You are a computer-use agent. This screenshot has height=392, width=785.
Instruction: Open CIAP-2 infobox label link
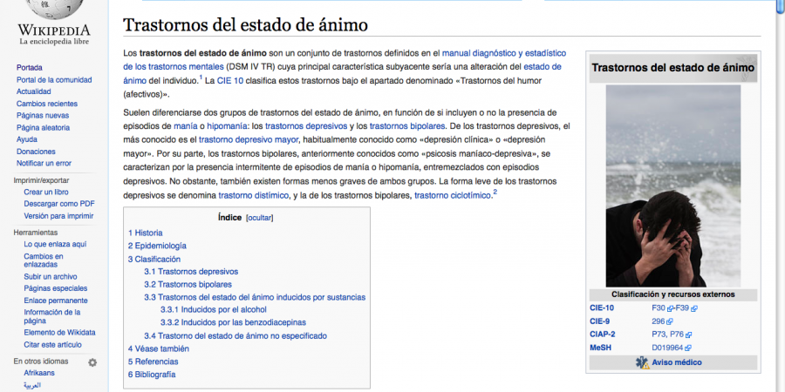click(603, 335)
